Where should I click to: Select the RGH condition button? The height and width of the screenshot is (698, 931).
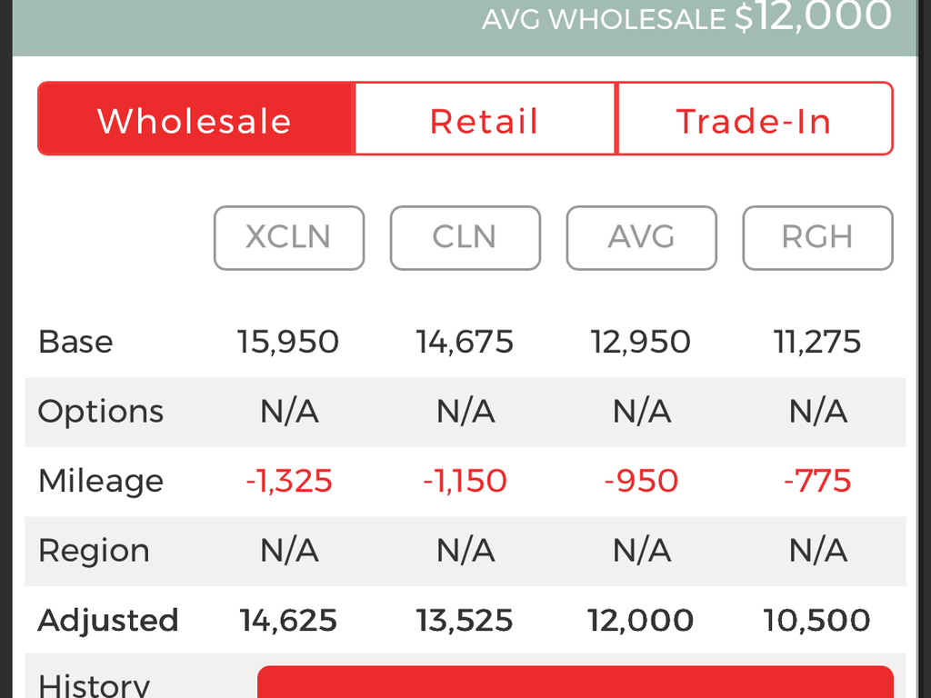point(817,237)
